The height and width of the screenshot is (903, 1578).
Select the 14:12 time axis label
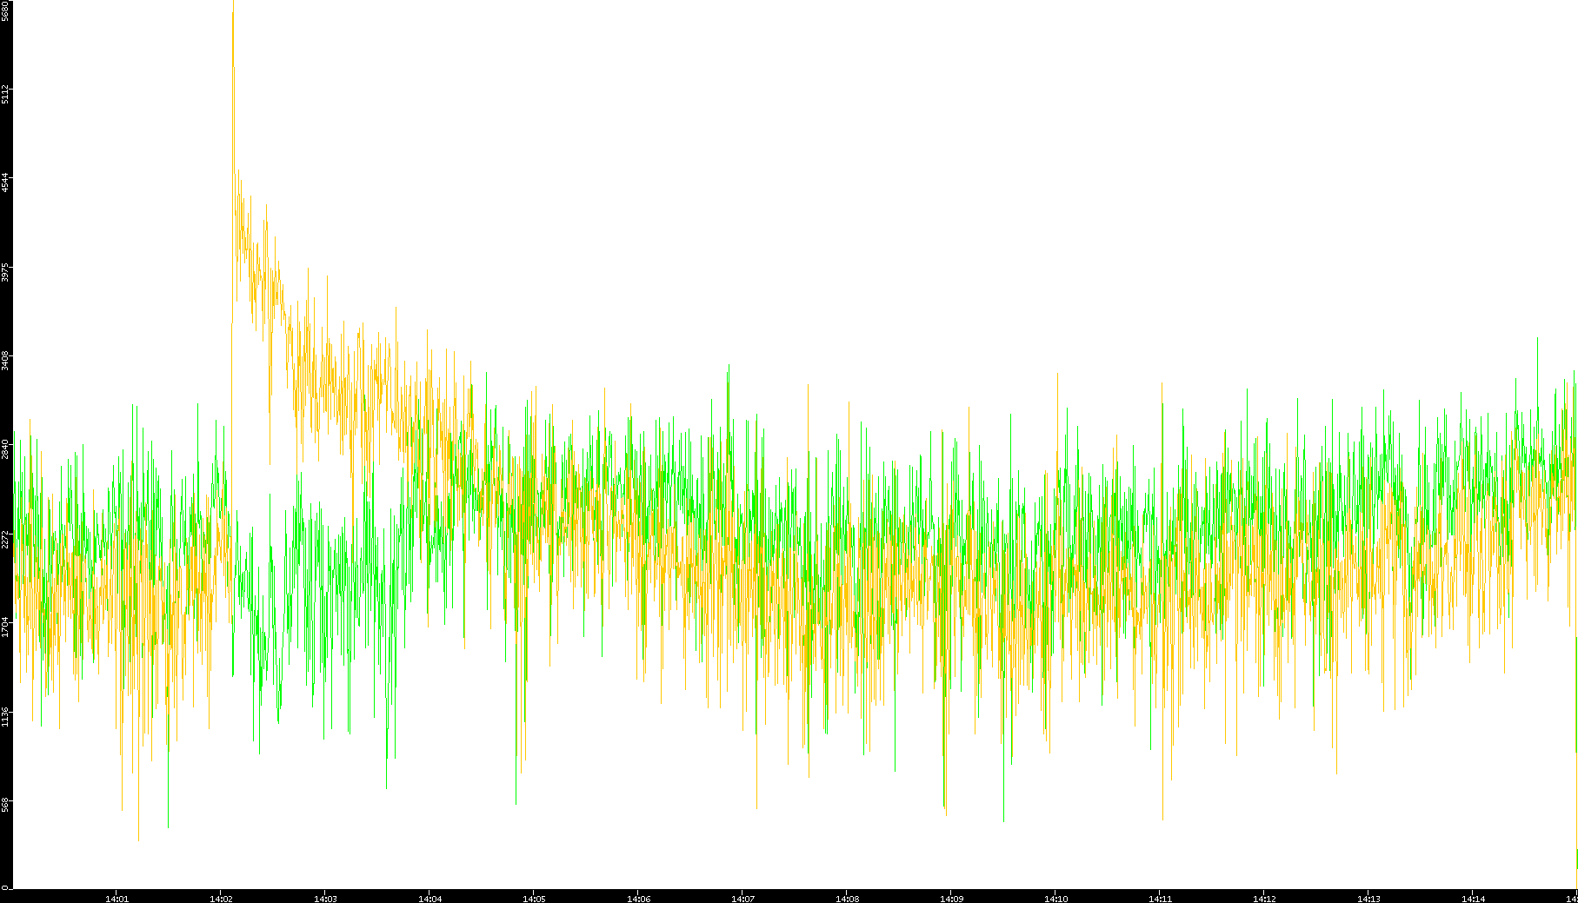tap(1264, 898)
